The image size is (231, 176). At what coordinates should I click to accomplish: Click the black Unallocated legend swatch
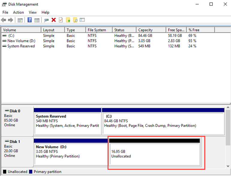point(4,172)
